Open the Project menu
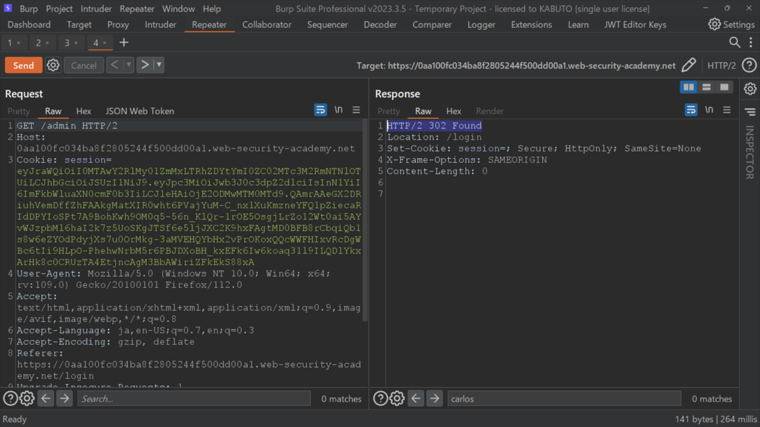The image size is (760, 427). click(60, 9)
